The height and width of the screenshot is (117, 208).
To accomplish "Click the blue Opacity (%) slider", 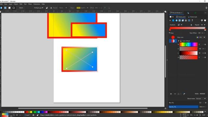I will 183,107.
